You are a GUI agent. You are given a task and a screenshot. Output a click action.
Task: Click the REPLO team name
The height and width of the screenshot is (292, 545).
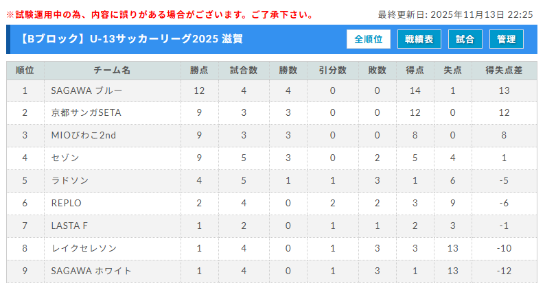click(x=67, y=204)
